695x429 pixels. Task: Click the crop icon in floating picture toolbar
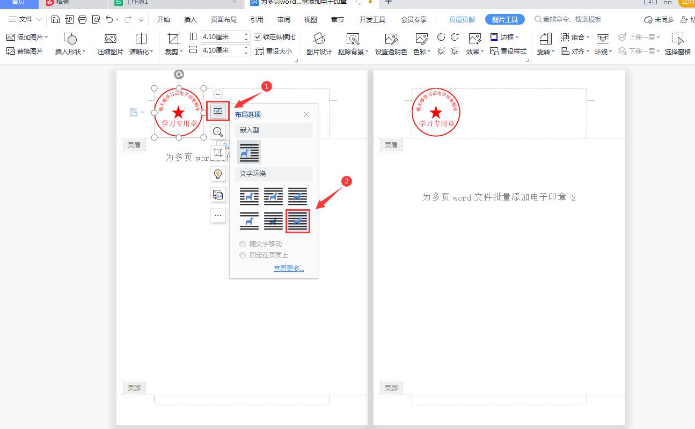click(x=218, y=153)
